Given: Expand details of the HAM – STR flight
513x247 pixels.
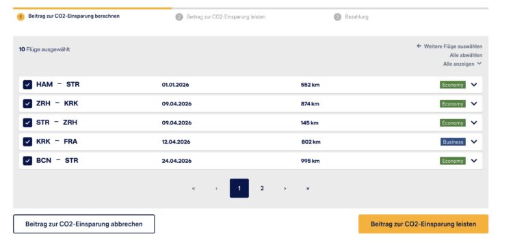Looking at the screenshot, I should [x=474, y=85].
